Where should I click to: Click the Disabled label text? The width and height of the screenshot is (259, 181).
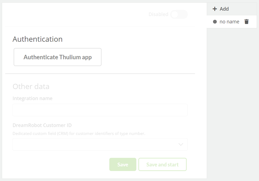[x=158, y=14]
